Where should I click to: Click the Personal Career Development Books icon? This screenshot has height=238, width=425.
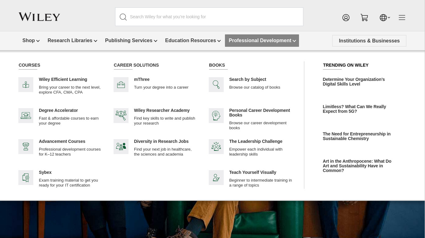pos(216,116)
